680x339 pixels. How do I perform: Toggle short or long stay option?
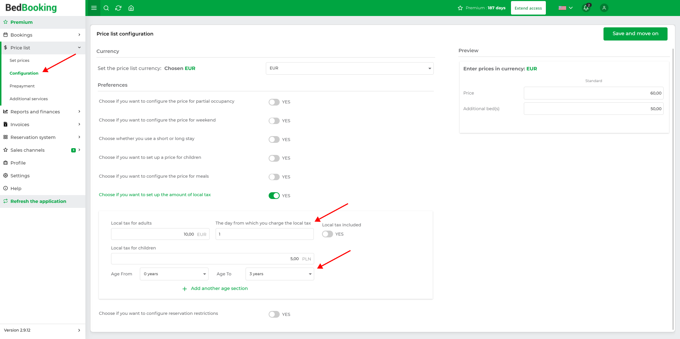[x=274, y=140]
